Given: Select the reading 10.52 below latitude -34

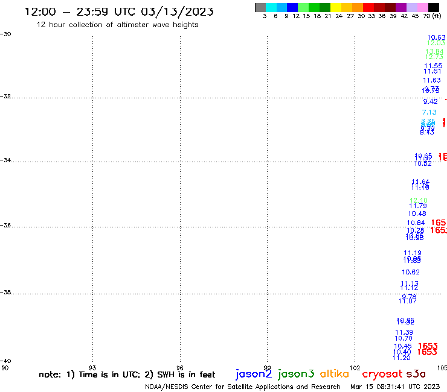Looking at the screenshot, I should [422, 163].
